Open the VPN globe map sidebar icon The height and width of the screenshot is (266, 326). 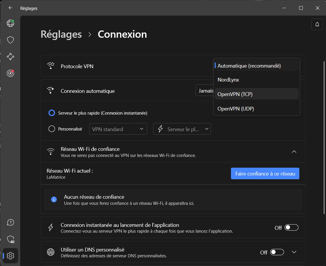[x=10, y=23]
